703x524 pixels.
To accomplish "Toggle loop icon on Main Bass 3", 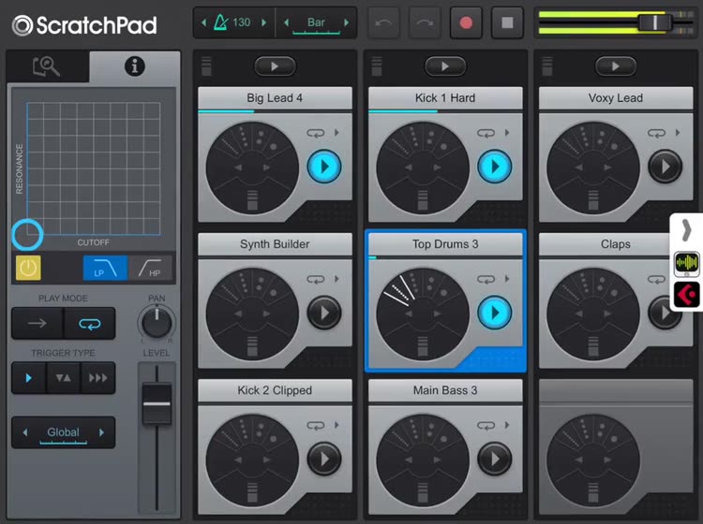I will click(x=486, y=425).
